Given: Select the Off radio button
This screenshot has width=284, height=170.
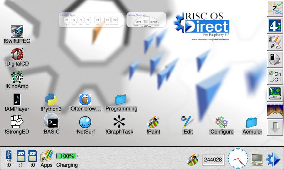Looking at the screenshot, I should pyautogui.click(x=272, y=80).
